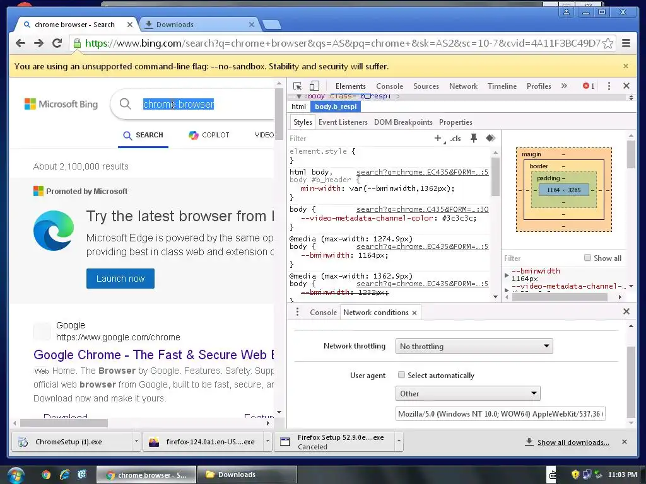
Task: Click the diamond animations icon in Styles toolbar
Action: pyautogui.click(x=490, y=138)
